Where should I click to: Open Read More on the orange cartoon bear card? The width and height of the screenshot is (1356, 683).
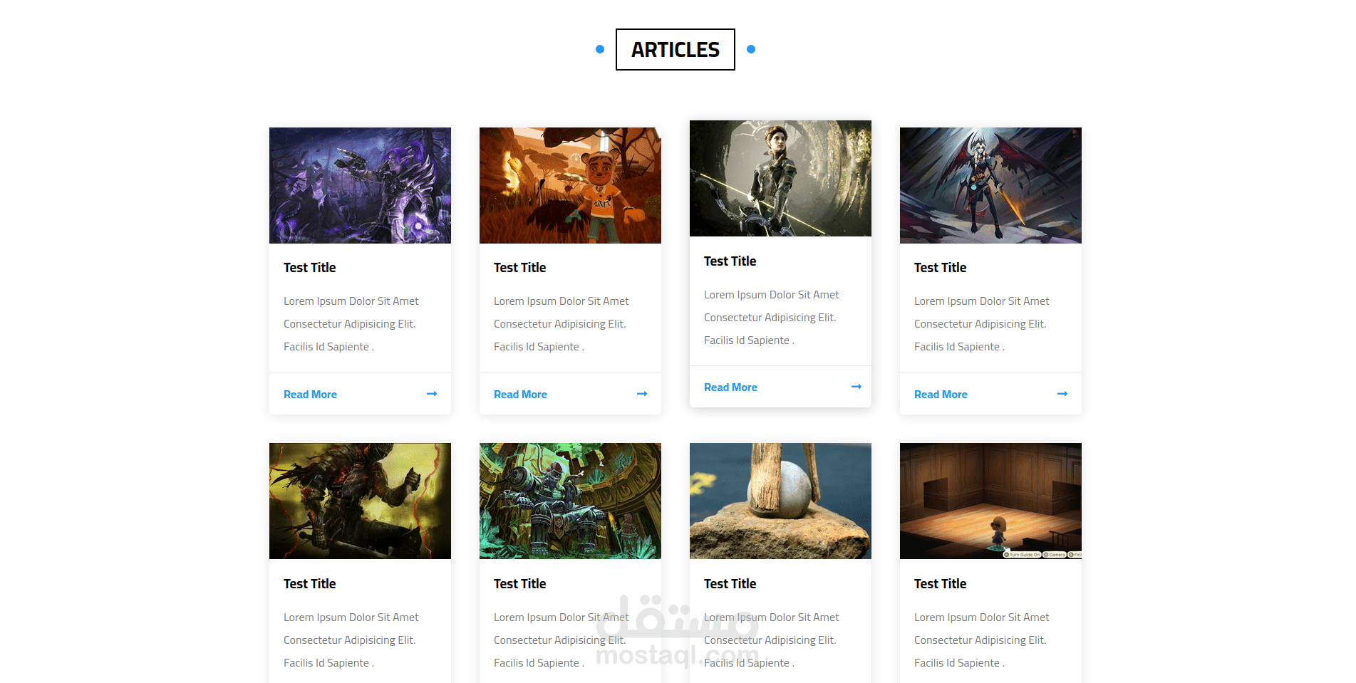click(520, 395)
